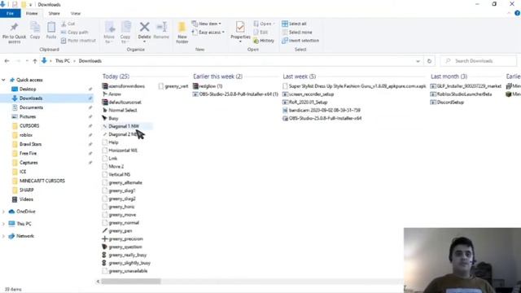The height and width of the screenshot is (293, 521).
Task: Select the Normal Select cursor file
Action: point(123,110)
